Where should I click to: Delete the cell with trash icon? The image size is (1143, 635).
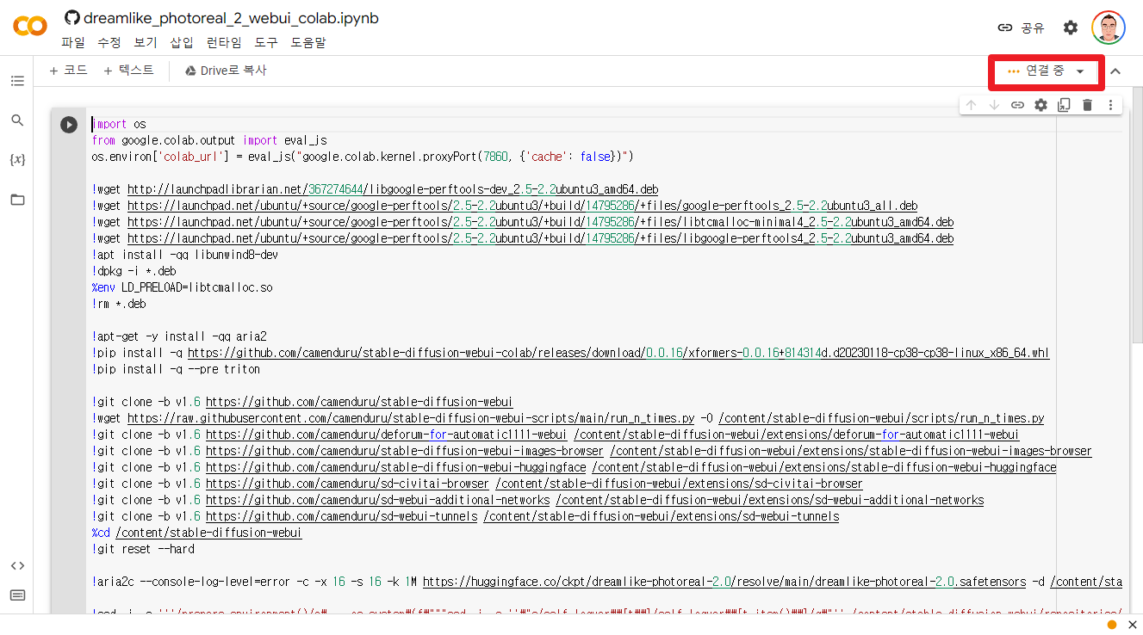point(1087,105)
